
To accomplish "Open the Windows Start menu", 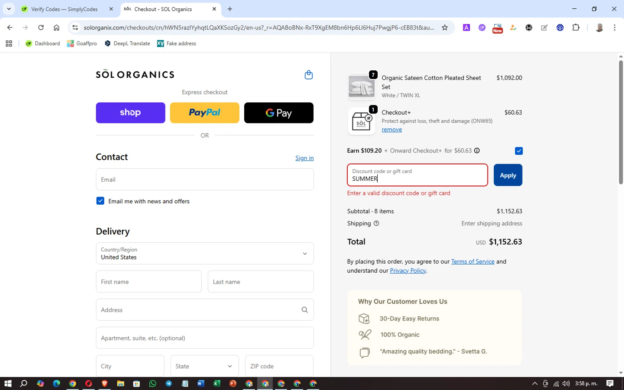I will tap(7, 383).
